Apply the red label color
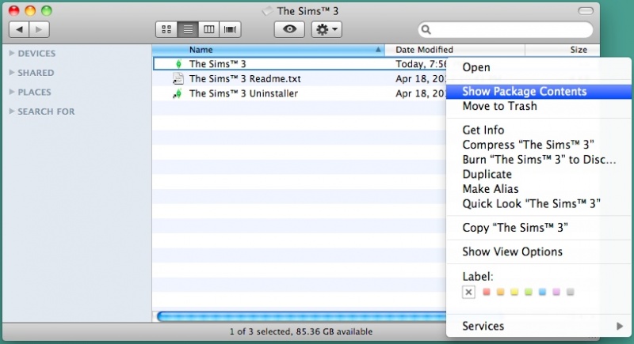 click(487, 292)
